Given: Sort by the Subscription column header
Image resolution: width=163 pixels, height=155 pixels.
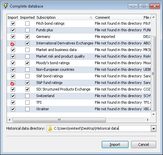Looking at the screenshot, I should pyautogui.click(x=65, y=17).
